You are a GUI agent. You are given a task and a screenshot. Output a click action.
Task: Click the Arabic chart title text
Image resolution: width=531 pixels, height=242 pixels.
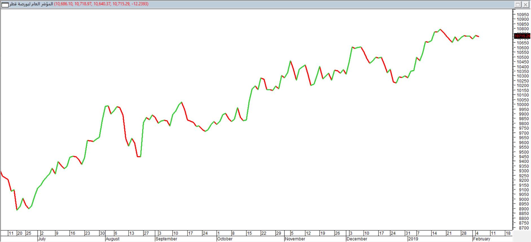point(31,4)
